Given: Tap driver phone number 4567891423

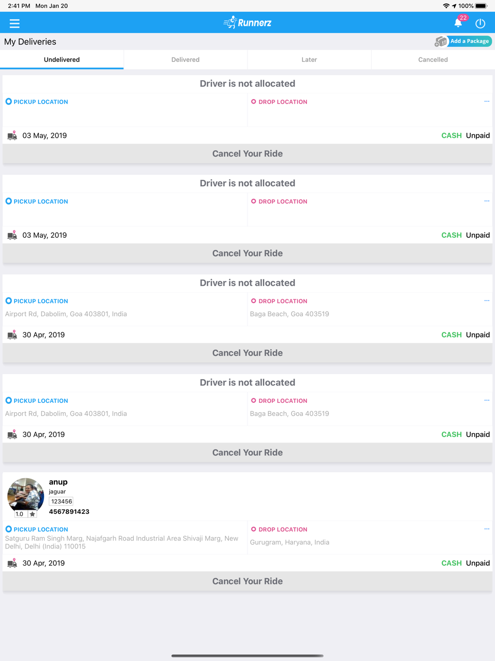Looking at the screenshot, I should click(x=69, y=512).
